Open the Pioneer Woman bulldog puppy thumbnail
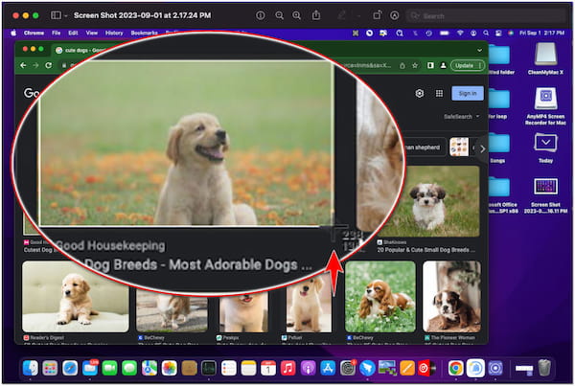Viewport: 575px width, 386px height. (451, 297)
